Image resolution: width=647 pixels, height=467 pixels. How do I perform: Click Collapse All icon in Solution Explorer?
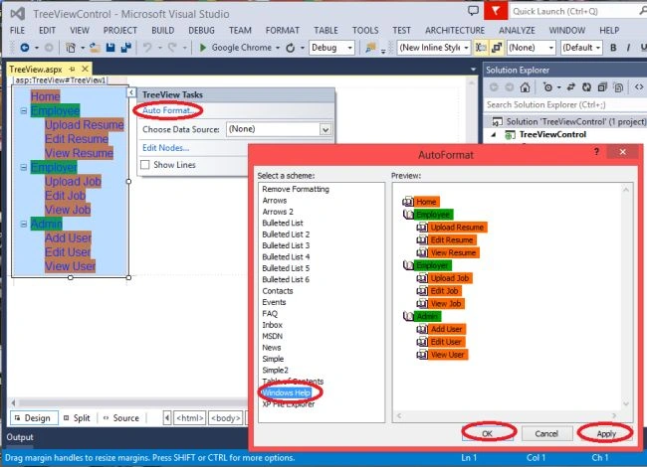[x=602, y=87]
